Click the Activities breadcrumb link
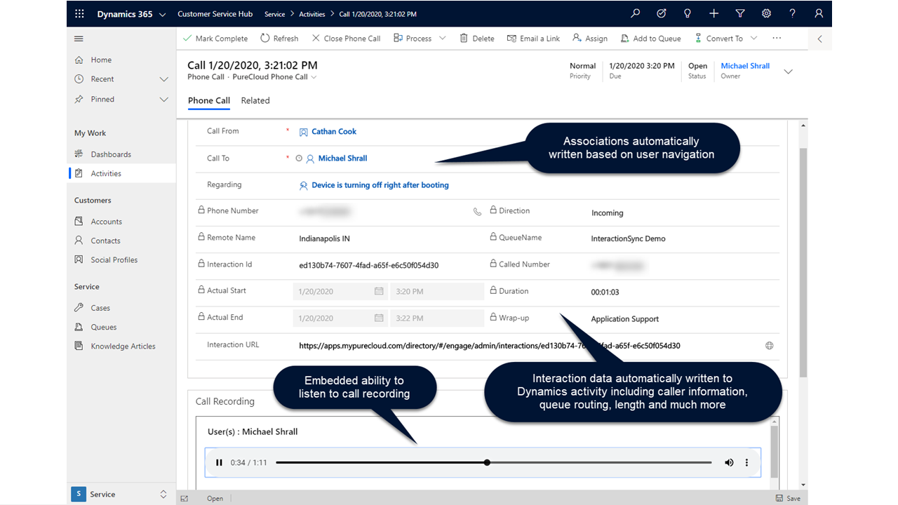The image size is (898, 505). (312, 14)
